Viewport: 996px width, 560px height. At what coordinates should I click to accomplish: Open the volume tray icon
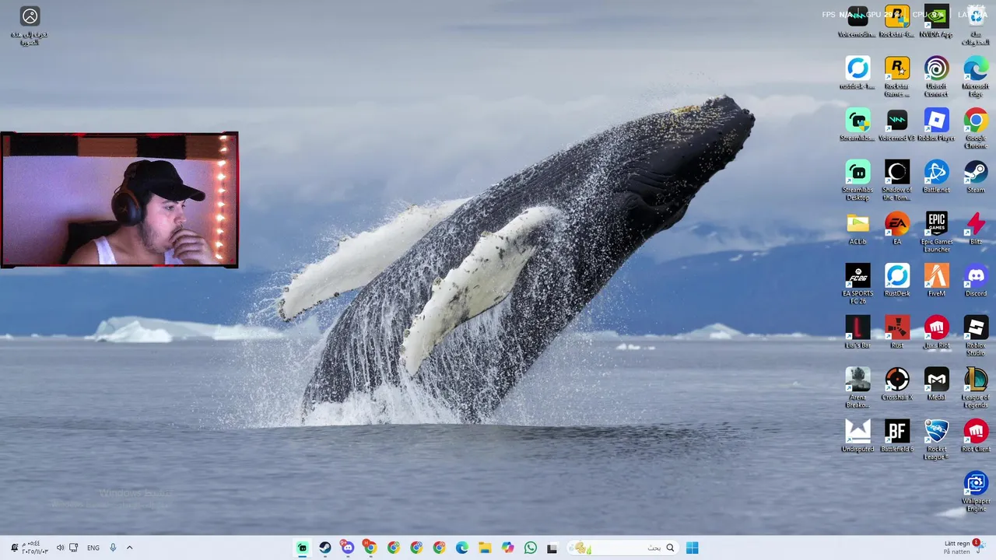pos(60,548)
